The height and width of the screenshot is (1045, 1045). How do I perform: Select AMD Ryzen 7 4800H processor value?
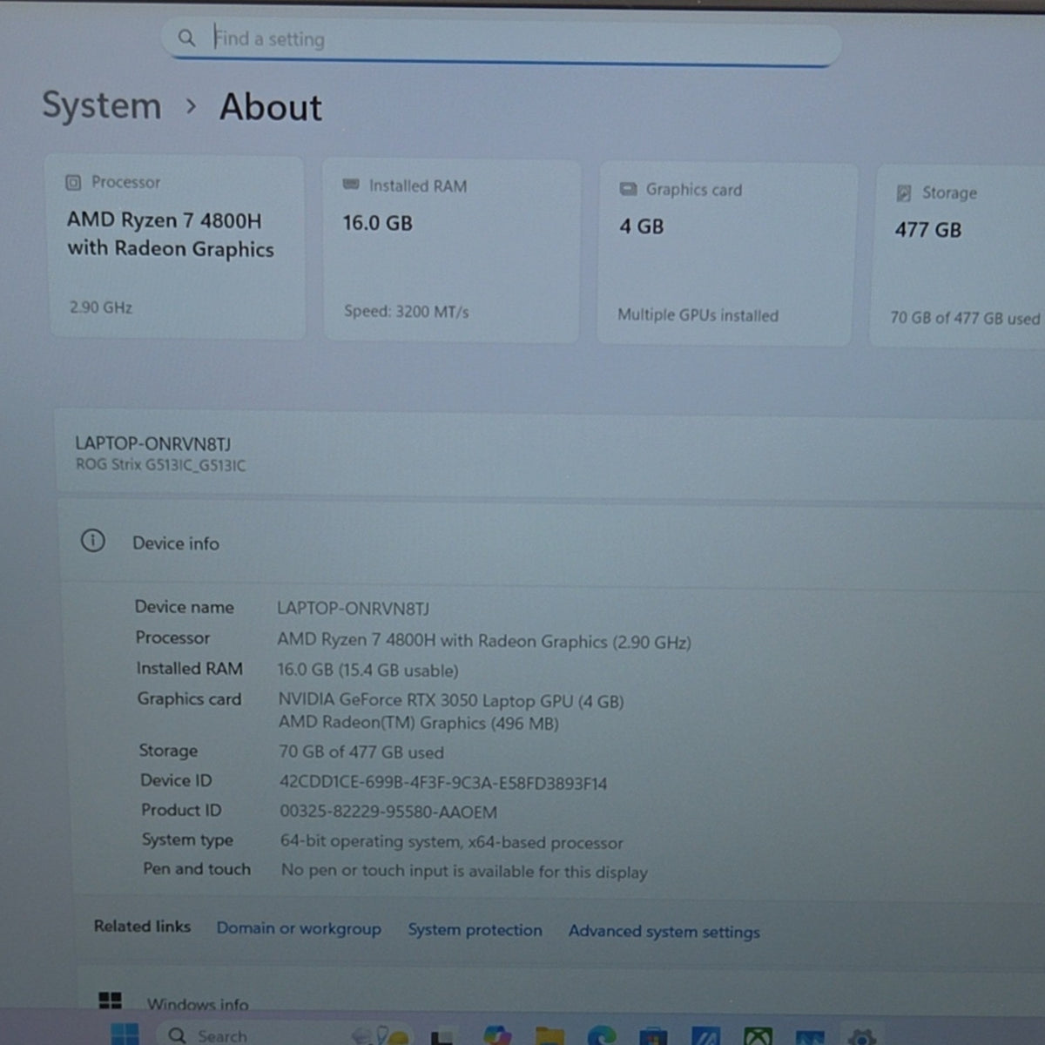point(484,641)
